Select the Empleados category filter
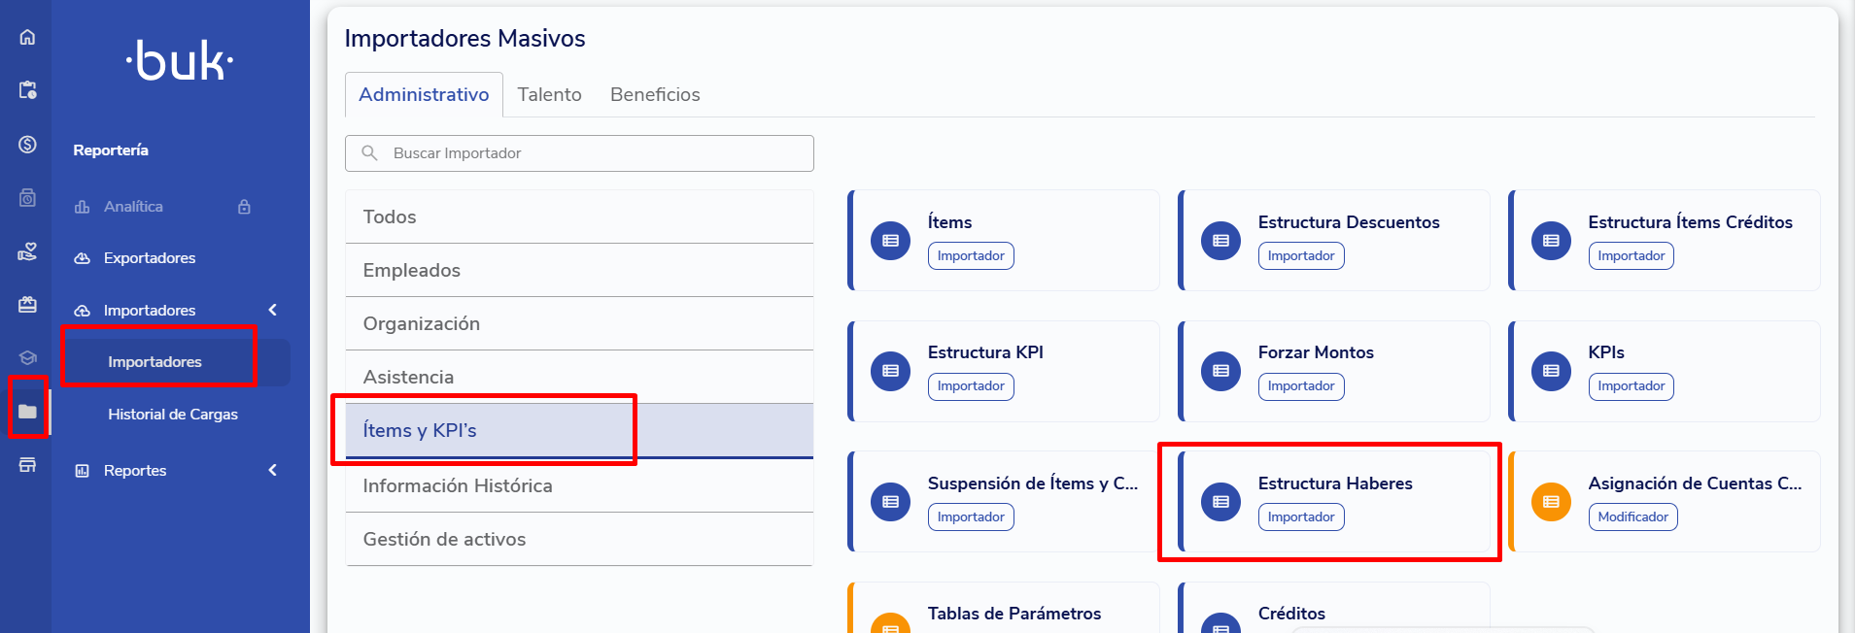 click(412, 270)
